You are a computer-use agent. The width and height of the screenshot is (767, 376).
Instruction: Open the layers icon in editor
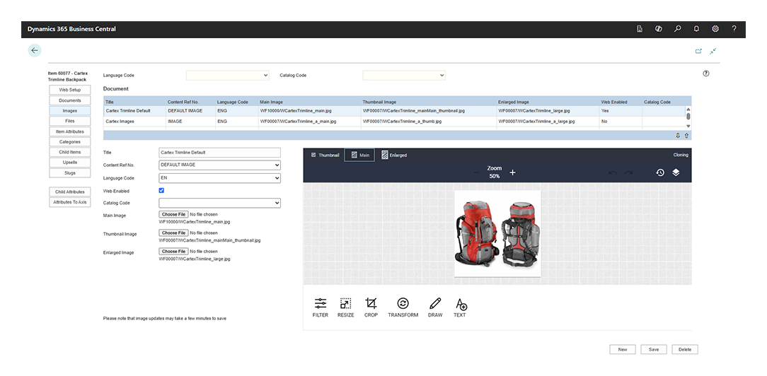point(676,172)
